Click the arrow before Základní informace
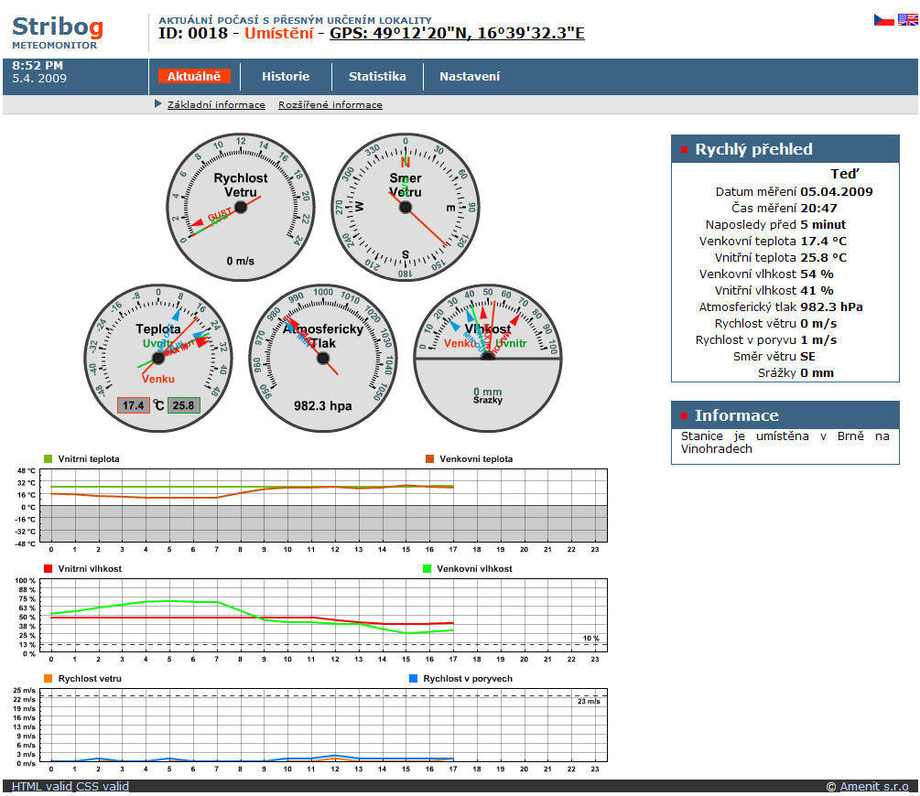This screenshot has width=920, height=796. (x=158, y=104)
